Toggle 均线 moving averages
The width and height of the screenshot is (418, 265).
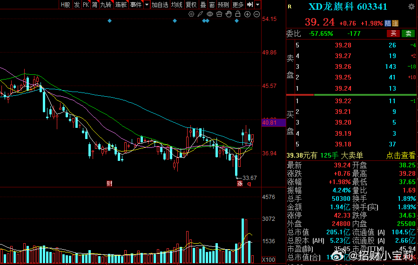pyautogui.click(x=176, y=5)
